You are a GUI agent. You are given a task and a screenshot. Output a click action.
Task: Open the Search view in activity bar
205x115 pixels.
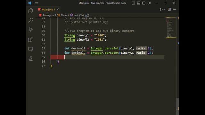point(31,20)
